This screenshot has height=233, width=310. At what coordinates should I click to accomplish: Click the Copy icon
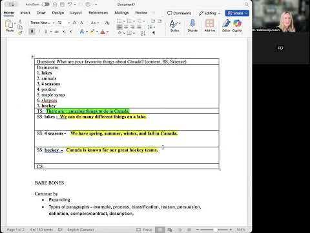(20, 27)
